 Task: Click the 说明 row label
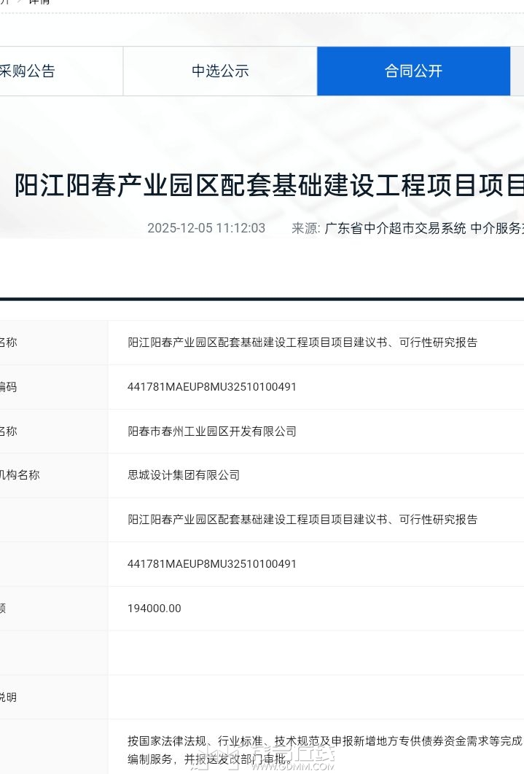pyautogui.click(x=8, y=697)
